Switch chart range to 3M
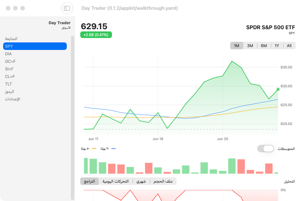This screenshot has width=301, height=201. (x=250, y=46)
